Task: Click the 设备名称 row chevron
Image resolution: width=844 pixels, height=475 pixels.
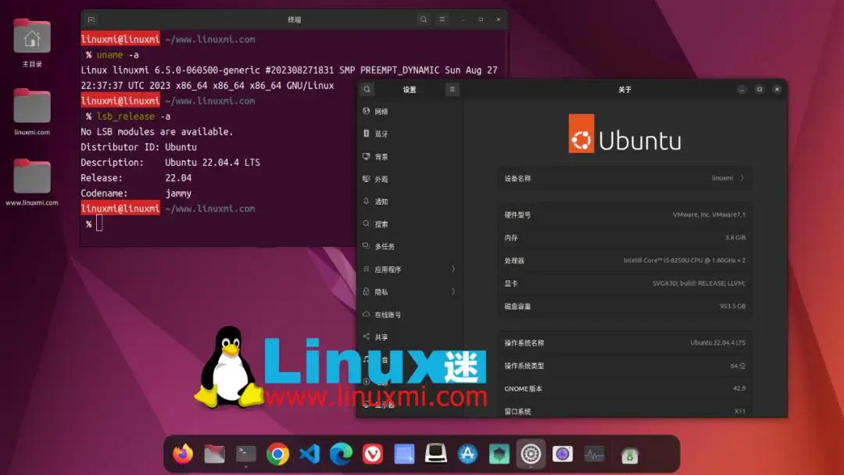Action: coord(742,178)
